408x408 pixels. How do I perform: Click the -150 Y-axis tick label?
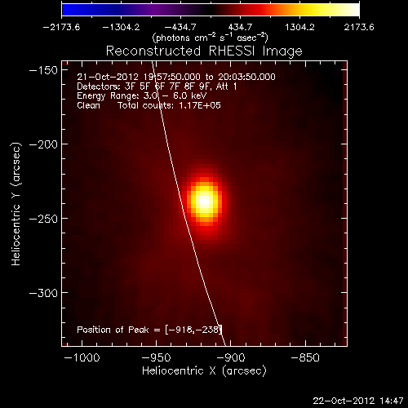(43, 70)
